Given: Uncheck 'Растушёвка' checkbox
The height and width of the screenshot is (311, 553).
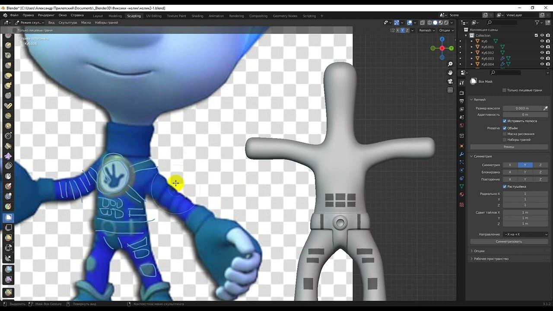Looking at the screenshot, I should coord(505,187).
